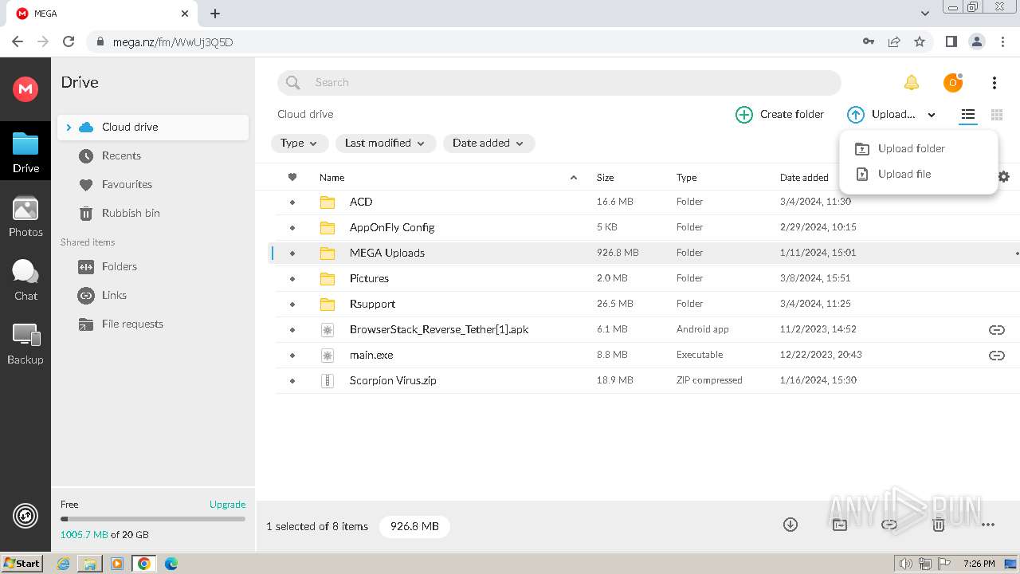Image resolution: width=1020 pixels, height=574 pixels.
Task: Open more actions in bottom bar
Action: (x=988, y=525)
